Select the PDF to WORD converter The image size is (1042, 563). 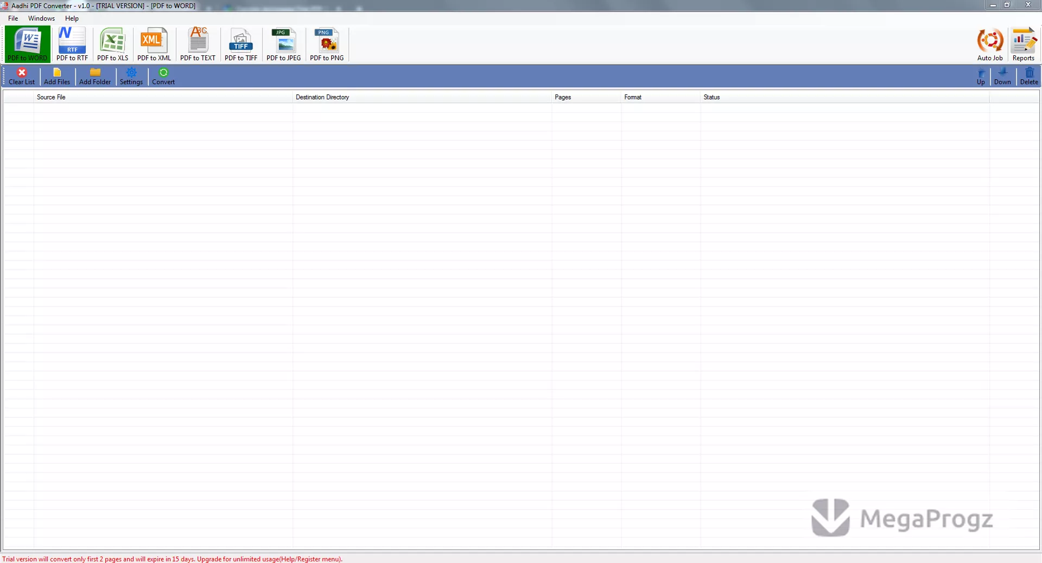[x=27, y=44]
